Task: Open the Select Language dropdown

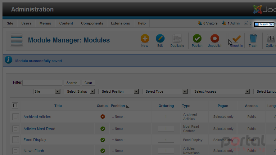Action: [x=265, y=91]
